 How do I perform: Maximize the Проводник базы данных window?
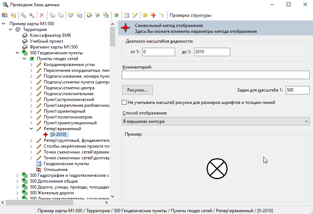pos(289,4)
